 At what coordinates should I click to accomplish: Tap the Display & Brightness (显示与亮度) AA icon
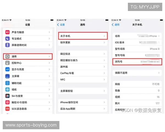[x=7, y=69]
